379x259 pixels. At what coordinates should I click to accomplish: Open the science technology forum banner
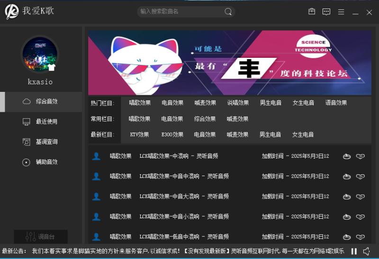click(230, 63)
